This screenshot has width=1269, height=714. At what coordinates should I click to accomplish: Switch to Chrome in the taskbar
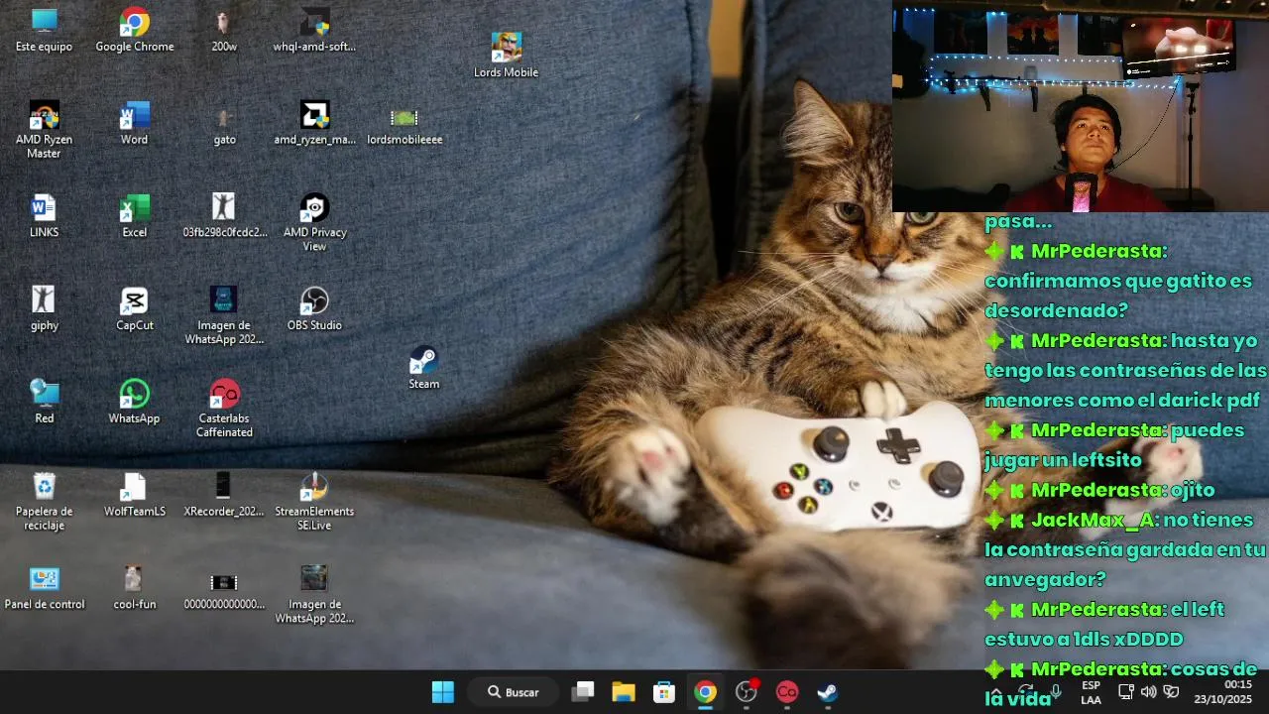(x=705, y=692)
